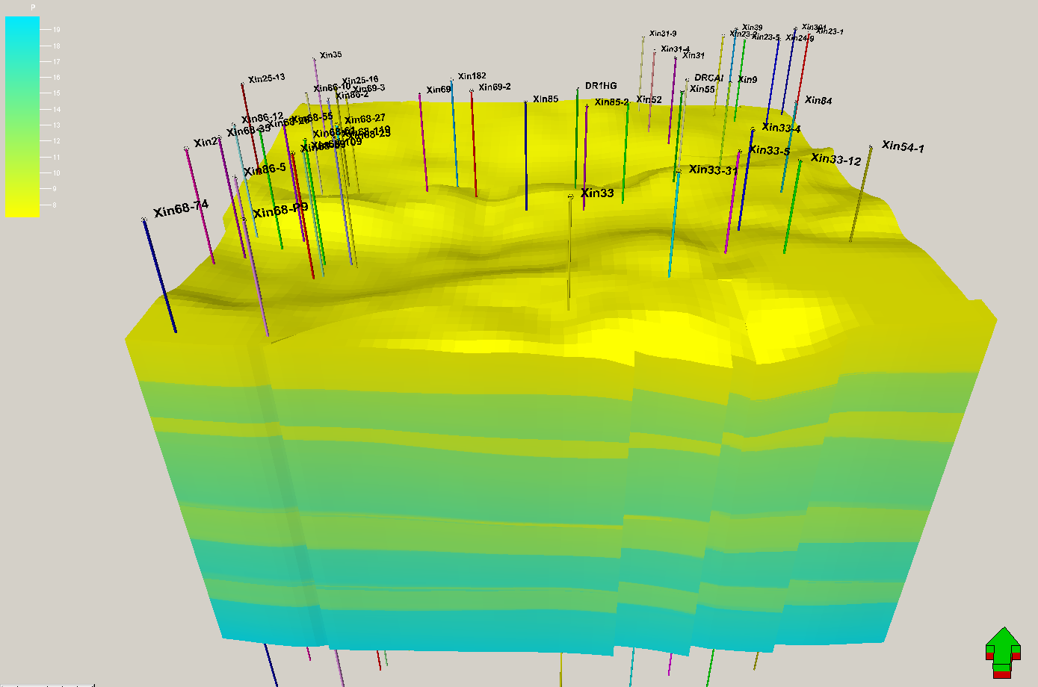
Task: Select the Xin69-2 well label
Action: pos(495,87)
